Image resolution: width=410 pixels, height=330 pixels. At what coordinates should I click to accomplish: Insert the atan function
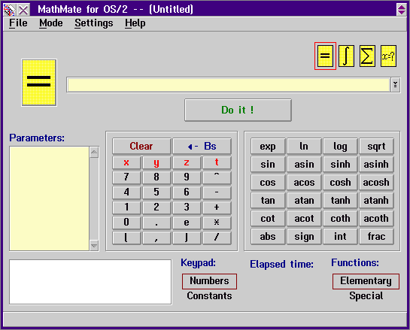point(304,200)
